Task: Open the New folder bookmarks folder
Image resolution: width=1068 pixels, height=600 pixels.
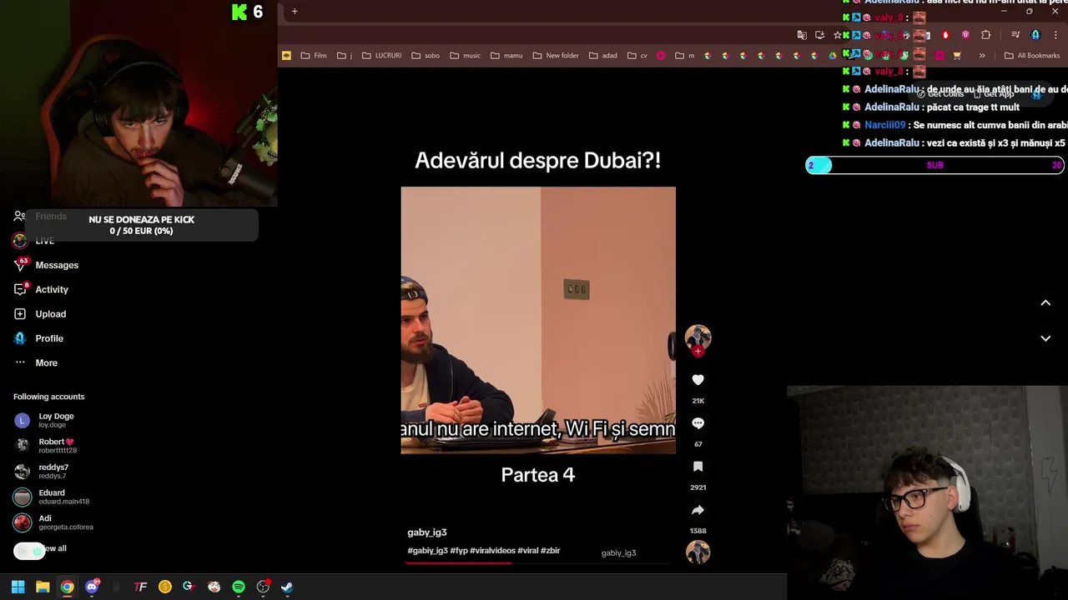Action: coord(556,56)
